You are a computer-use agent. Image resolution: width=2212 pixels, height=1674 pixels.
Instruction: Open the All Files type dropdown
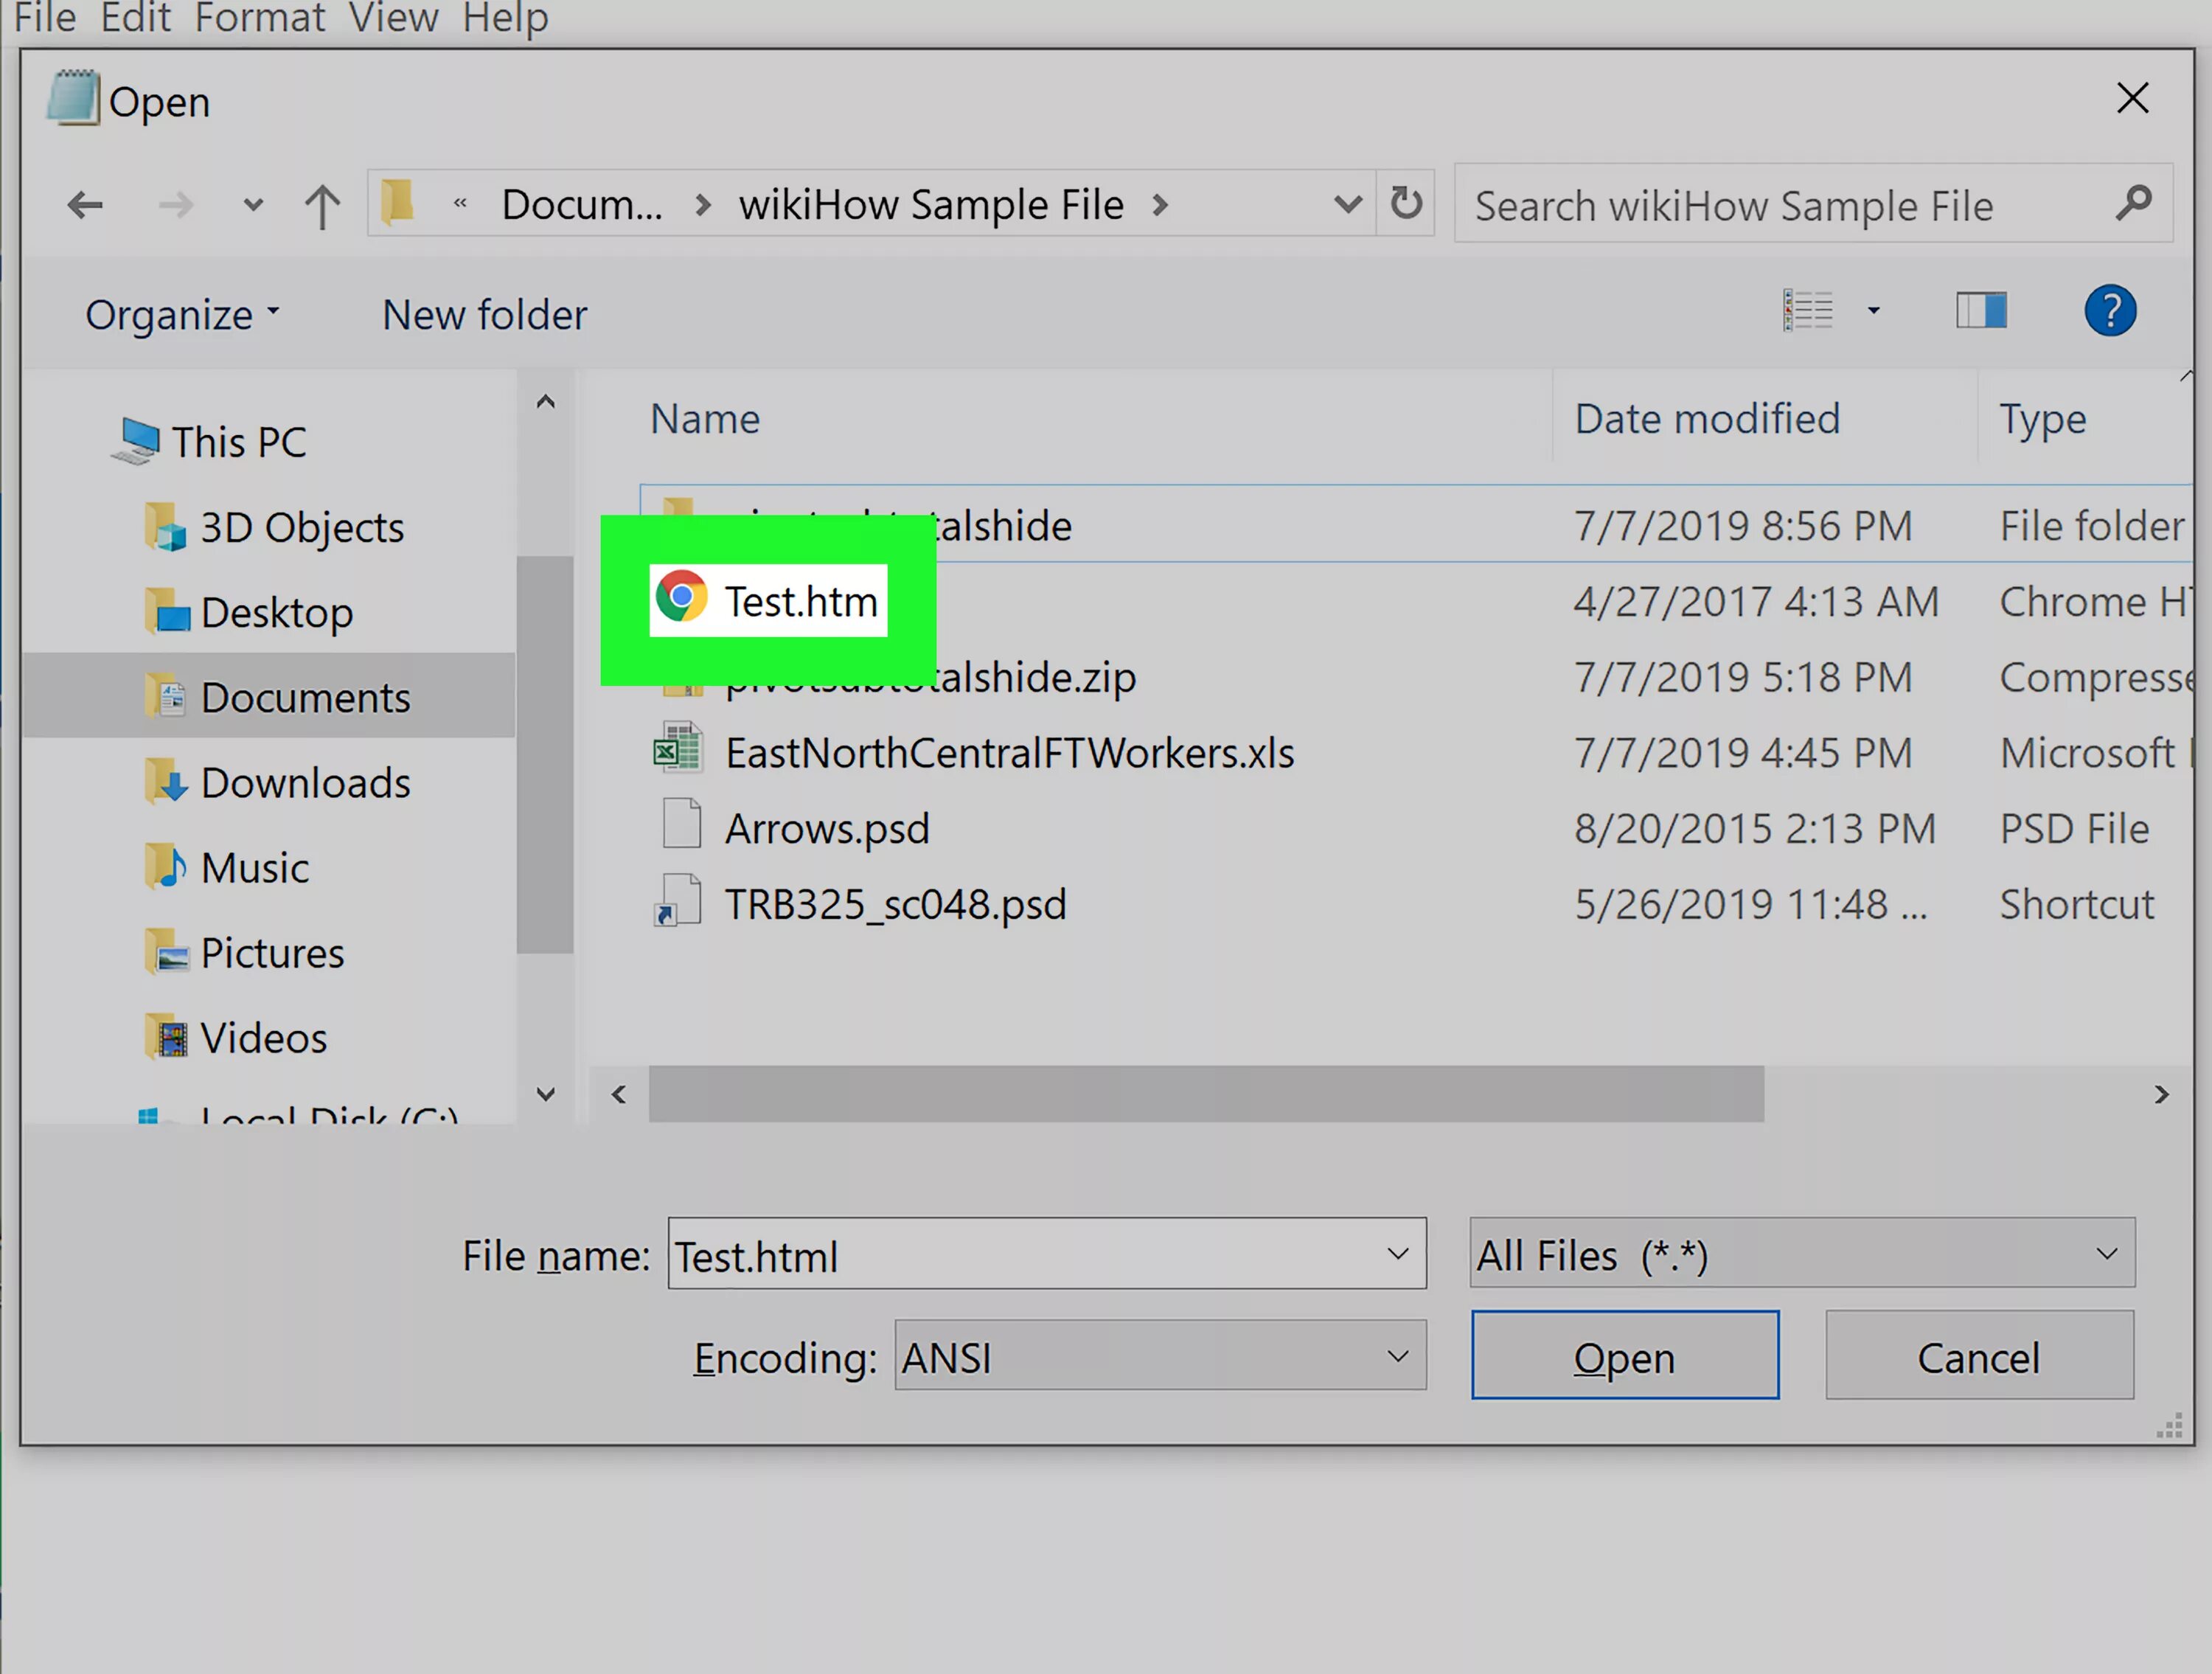[1802, 1253]
